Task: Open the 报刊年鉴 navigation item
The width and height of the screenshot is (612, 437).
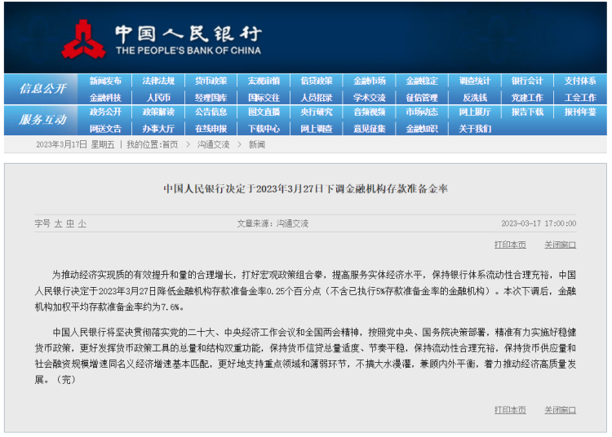Action: (x=580, y=112)
